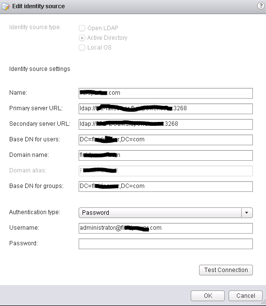
Task: Focus the Base DN for groups field
Action: point(166,187)
